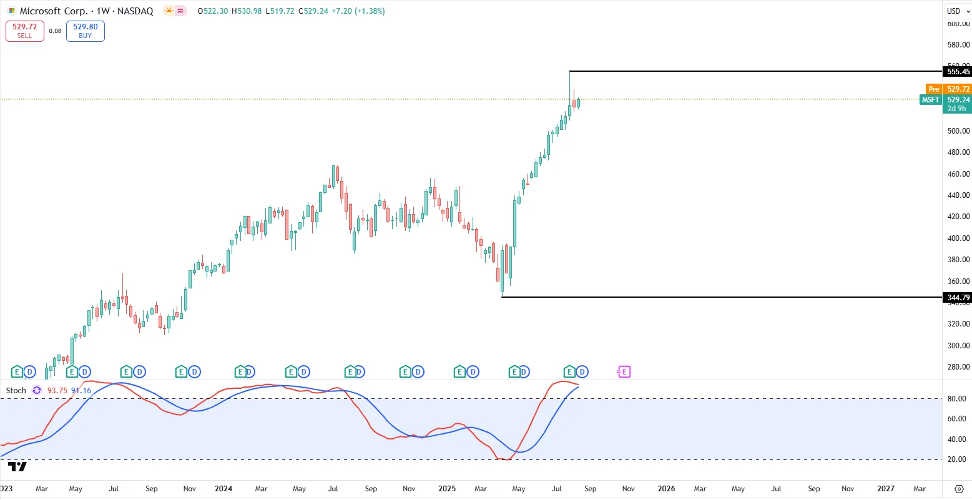
Task: Click the 440.00 price axis label
Action: pos(958,195)
